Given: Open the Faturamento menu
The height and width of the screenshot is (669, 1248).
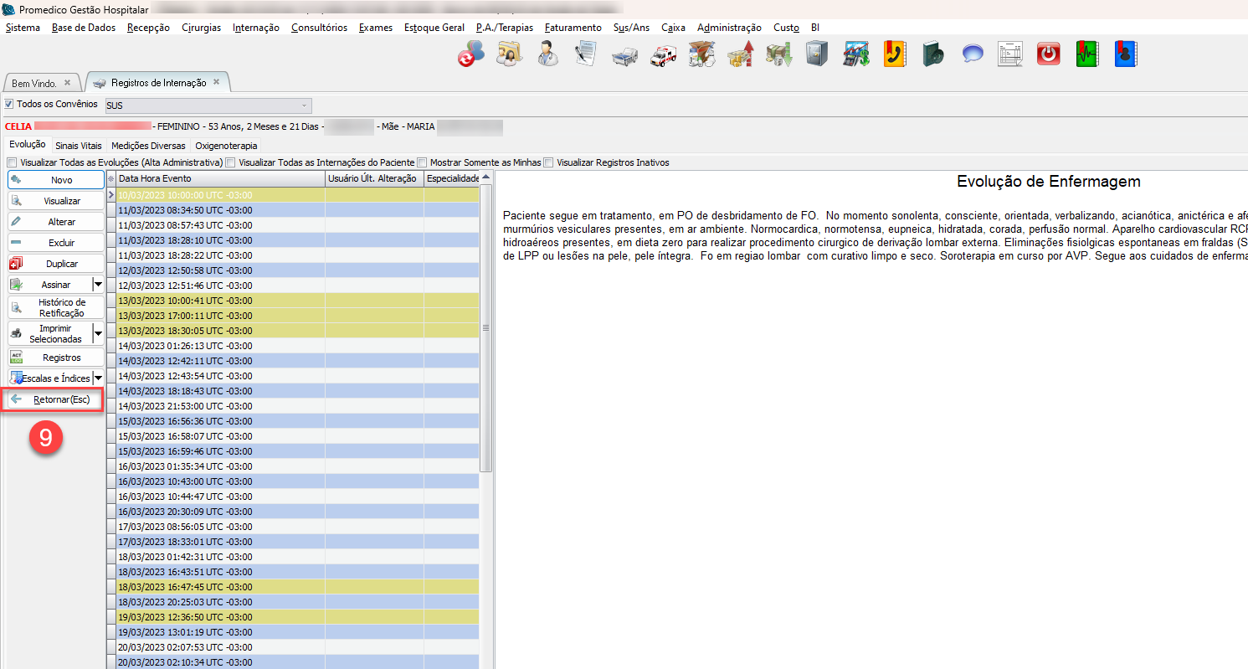Looking at the screenshot, I should (x=573, y=28).
